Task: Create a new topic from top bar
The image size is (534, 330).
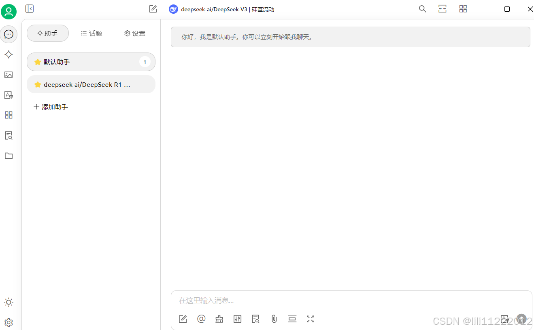Action: click(153, 9)
